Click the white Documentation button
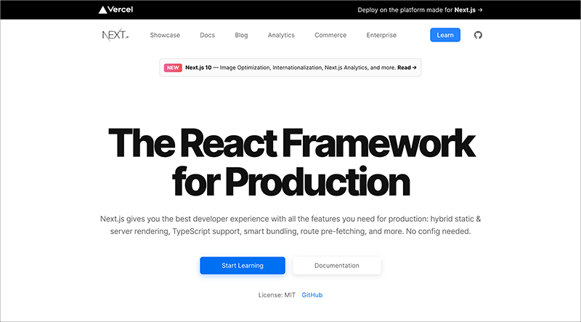The image size is (581, 322). 336,265
